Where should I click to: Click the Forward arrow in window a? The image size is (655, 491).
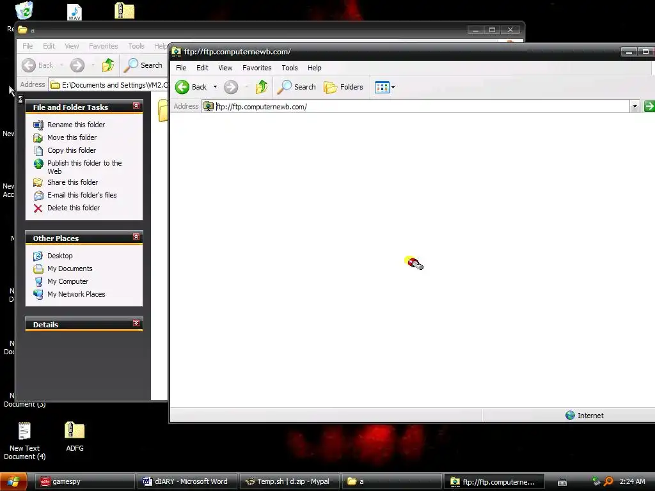coord(77,65)
